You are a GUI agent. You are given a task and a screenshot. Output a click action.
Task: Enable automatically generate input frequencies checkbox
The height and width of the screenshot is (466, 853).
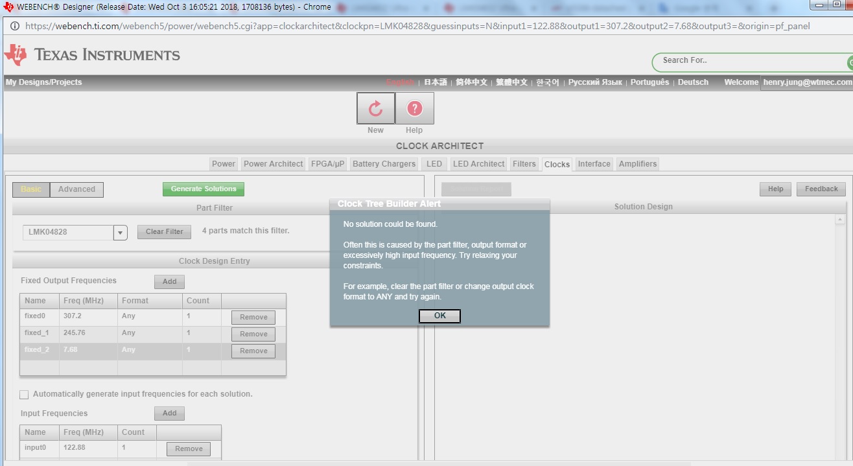point(24,394)
